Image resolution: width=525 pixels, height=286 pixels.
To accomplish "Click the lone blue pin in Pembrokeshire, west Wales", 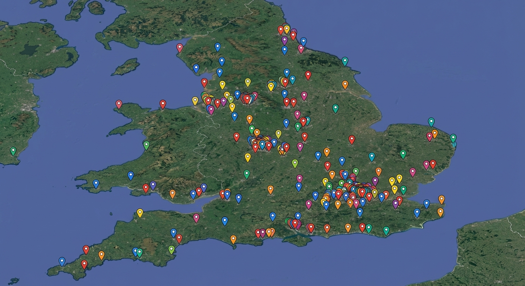I will coord(96,182).
